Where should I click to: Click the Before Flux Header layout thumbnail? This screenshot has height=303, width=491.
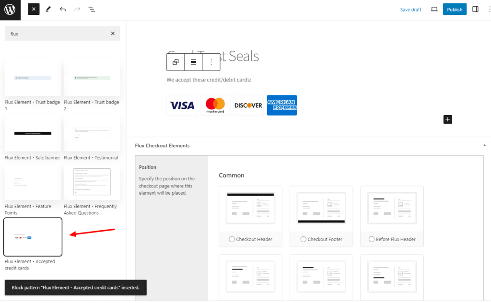coord(392,208)
